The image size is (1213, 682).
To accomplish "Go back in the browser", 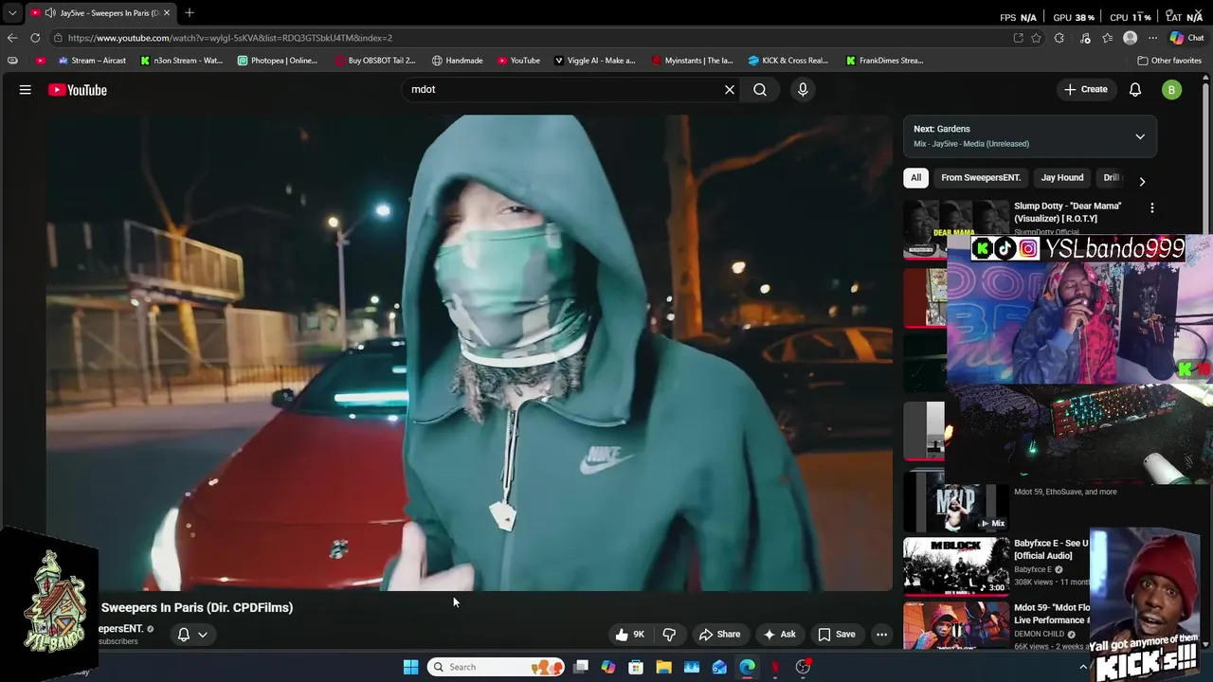I will [11, 38].
